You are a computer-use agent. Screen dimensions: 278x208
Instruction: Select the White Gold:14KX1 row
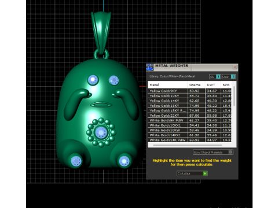pos(189,135)
